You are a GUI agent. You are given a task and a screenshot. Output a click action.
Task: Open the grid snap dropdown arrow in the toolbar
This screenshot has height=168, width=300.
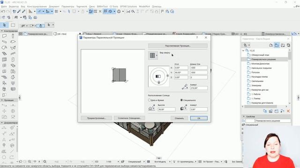click(x=60, y=11)
